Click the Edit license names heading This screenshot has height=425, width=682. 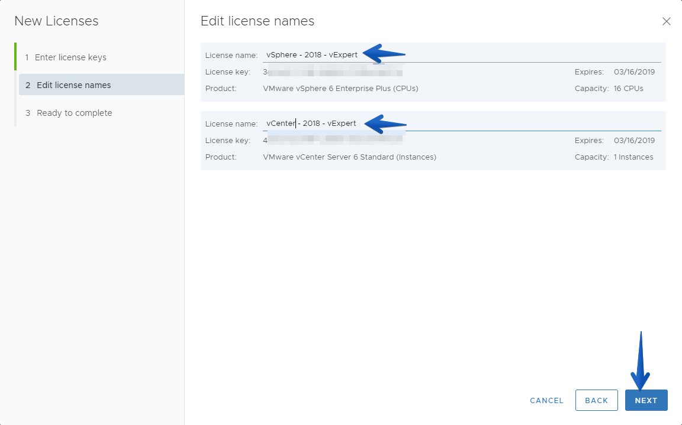coord(257,21)
